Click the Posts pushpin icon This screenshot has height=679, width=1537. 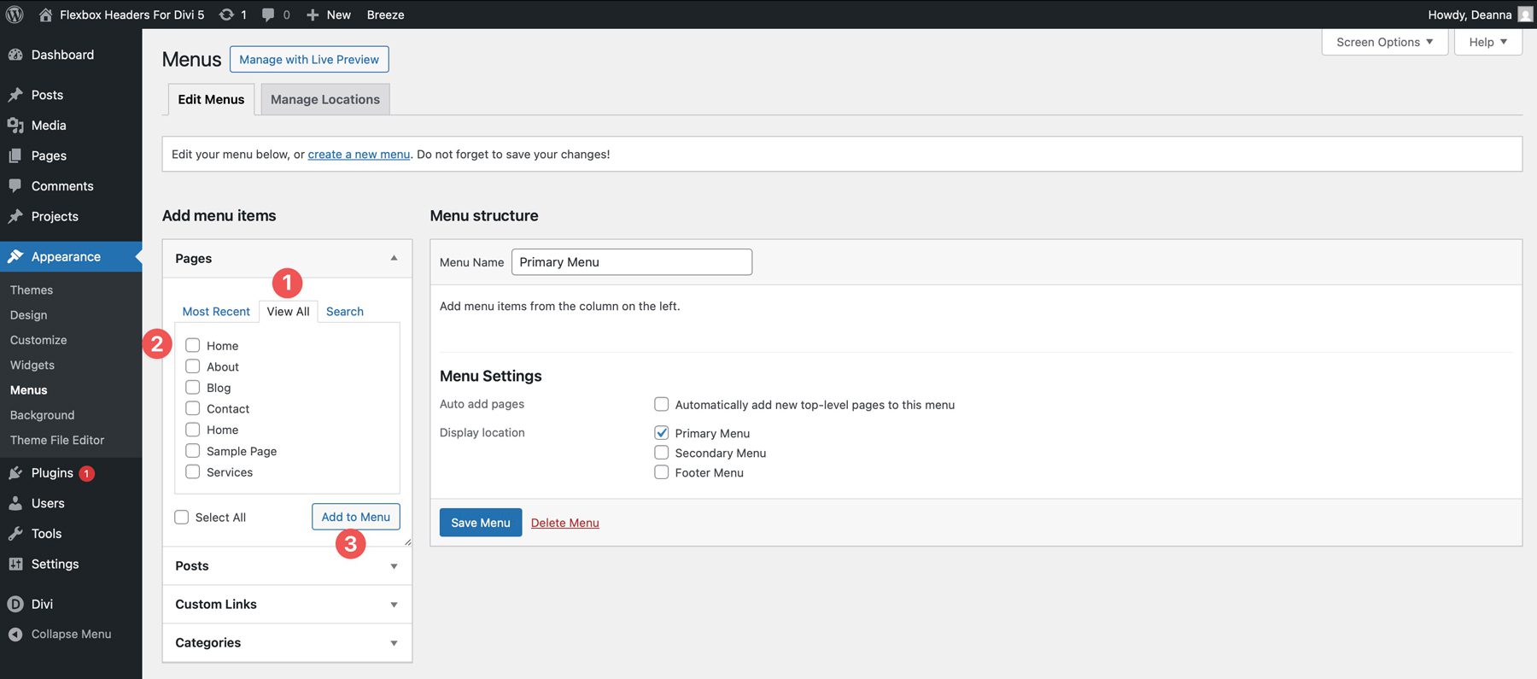15,95
